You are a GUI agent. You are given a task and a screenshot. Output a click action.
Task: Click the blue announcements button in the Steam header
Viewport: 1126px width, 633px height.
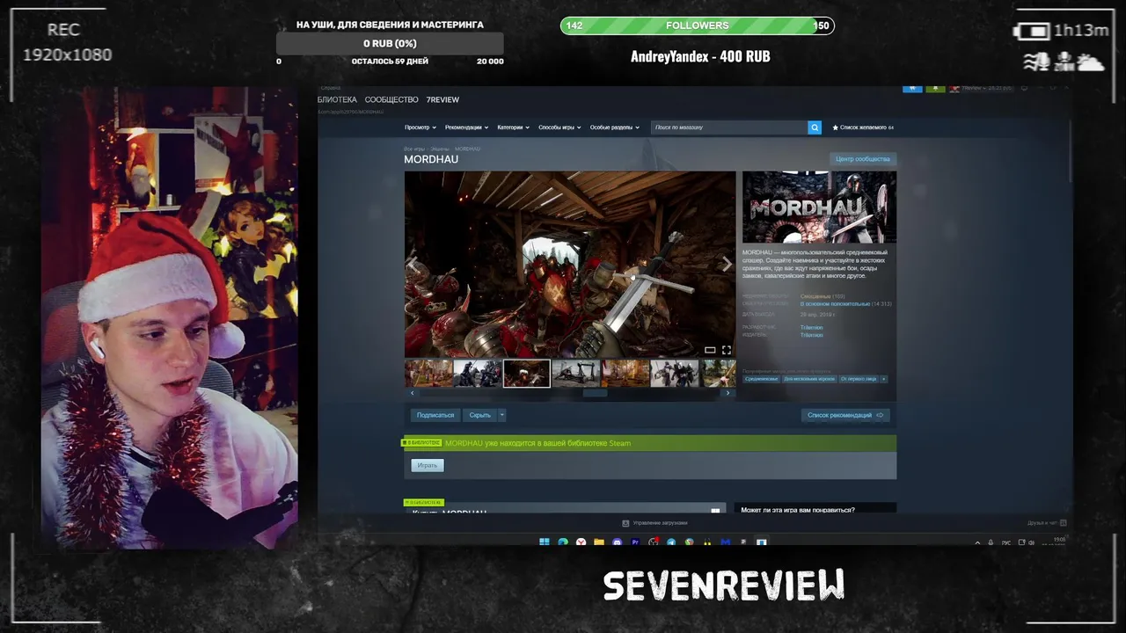pyautogui.click(x=912, y=88)
